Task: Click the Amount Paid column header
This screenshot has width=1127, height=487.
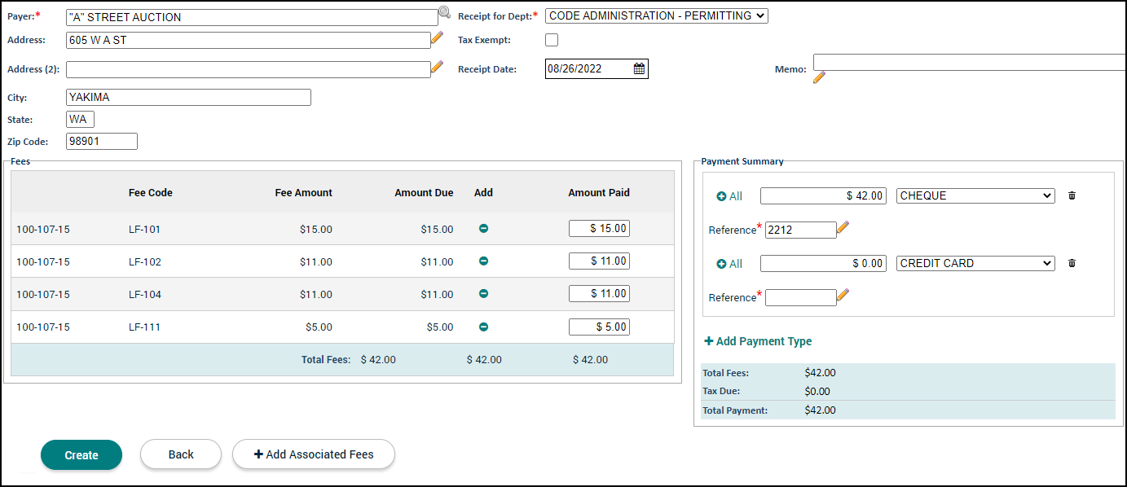Action: click(x=599, y=193)
